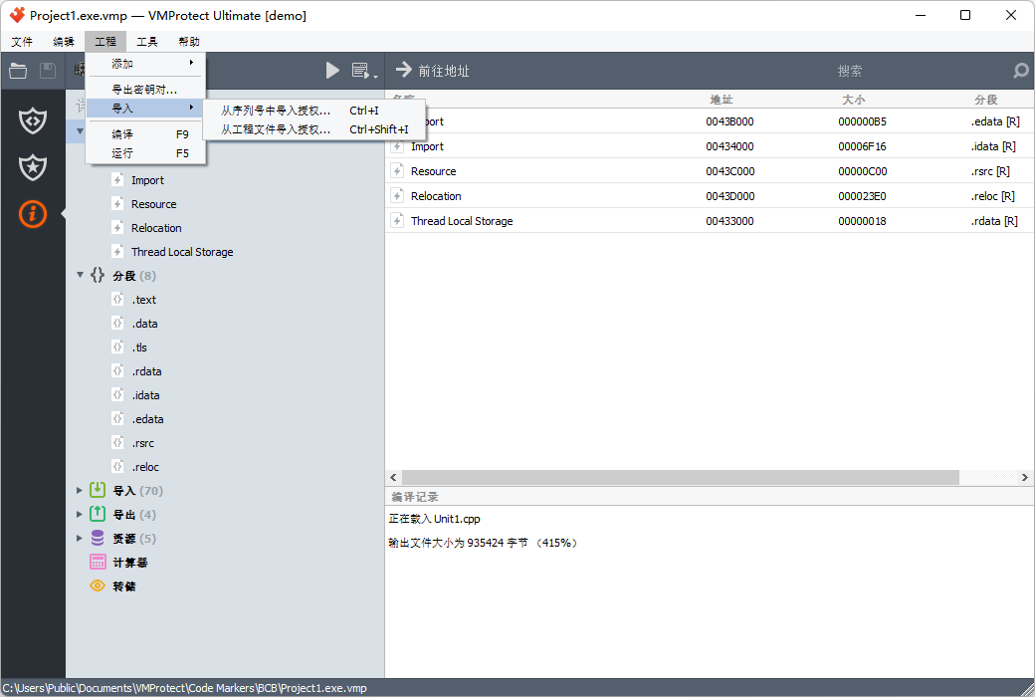This screenshot has width=1035, height=697.
Task: Click the purple 资源 database icon
Action: coord(98,538)
